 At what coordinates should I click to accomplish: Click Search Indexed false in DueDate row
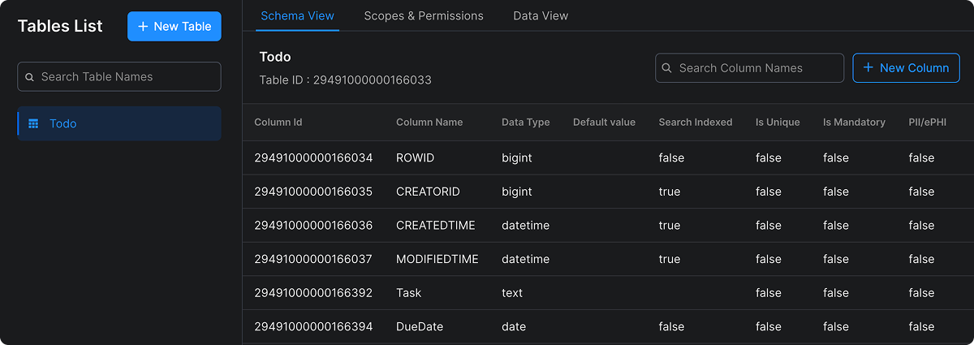(671, 326)
